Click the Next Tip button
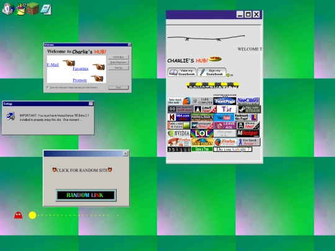Image resolution: width=335 pixels, height=251 pixels. click(118, 68)
